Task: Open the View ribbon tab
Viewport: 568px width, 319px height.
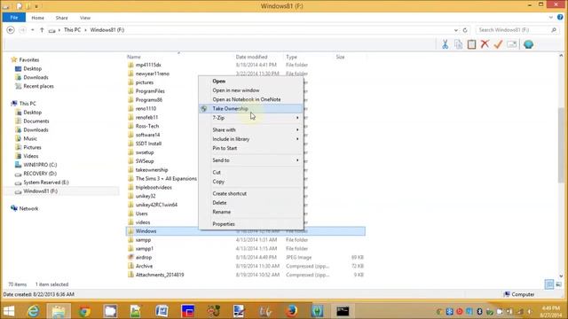Action: [x=85, y=18]
